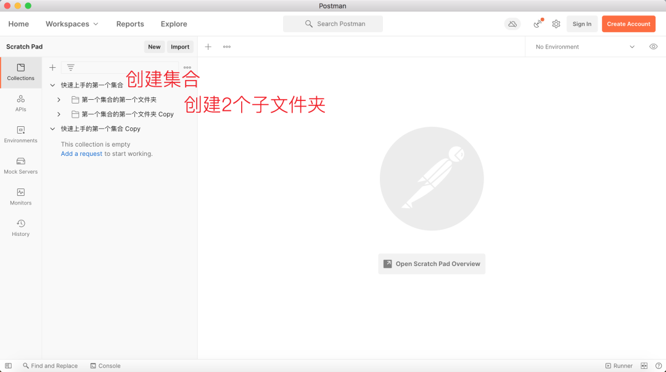
Task: Select 快速上手的第一个集合 Copy collection name
Action: point(101,129)
